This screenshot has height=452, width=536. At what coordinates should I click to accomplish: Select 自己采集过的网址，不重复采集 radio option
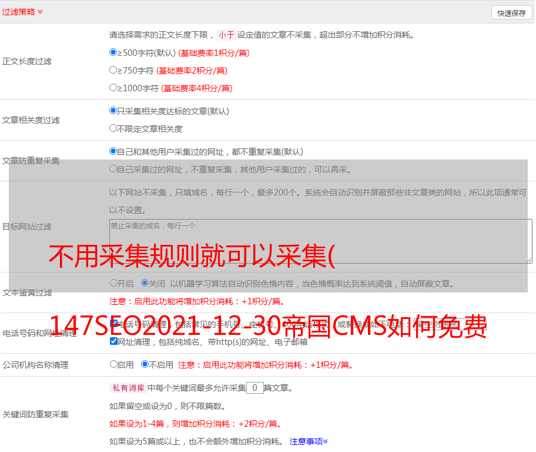[x=113, y=169]
